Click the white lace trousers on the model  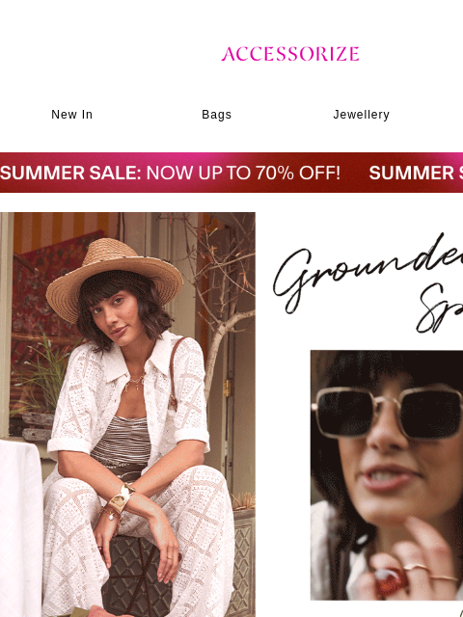138,543
